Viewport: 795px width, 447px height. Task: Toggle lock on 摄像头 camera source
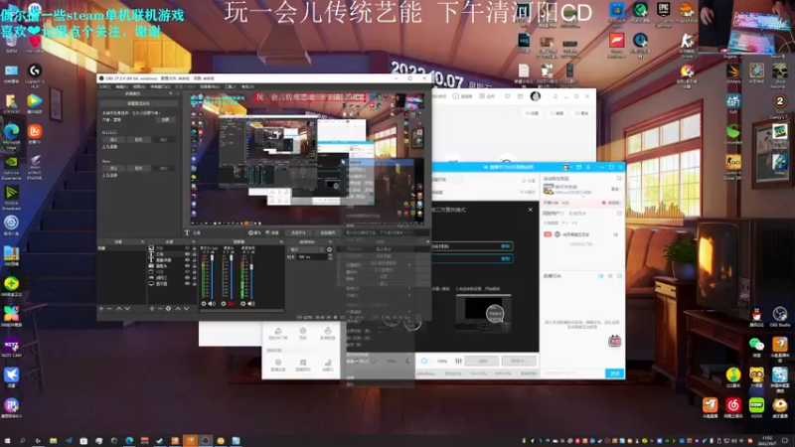[194, 265]
